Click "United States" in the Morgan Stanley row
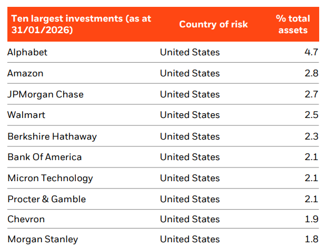 click(x=190, y=239)
